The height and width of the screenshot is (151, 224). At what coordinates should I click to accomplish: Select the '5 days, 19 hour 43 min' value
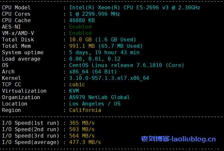pos(104,53)
